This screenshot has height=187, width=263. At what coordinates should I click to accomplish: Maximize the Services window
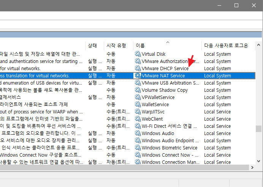[236, 5]
